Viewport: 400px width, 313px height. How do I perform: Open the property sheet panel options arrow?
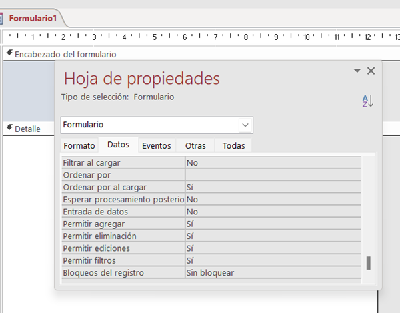click(357, 71)
